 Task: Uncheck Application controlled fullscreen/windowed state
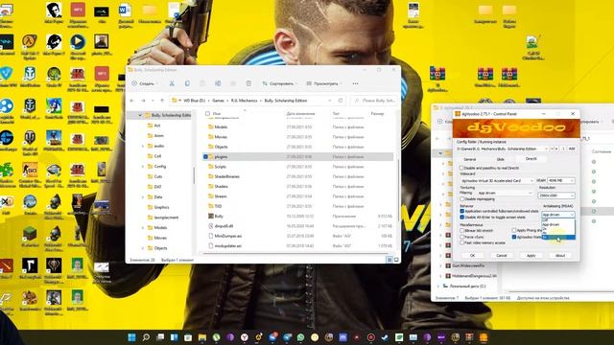point(462,211)
